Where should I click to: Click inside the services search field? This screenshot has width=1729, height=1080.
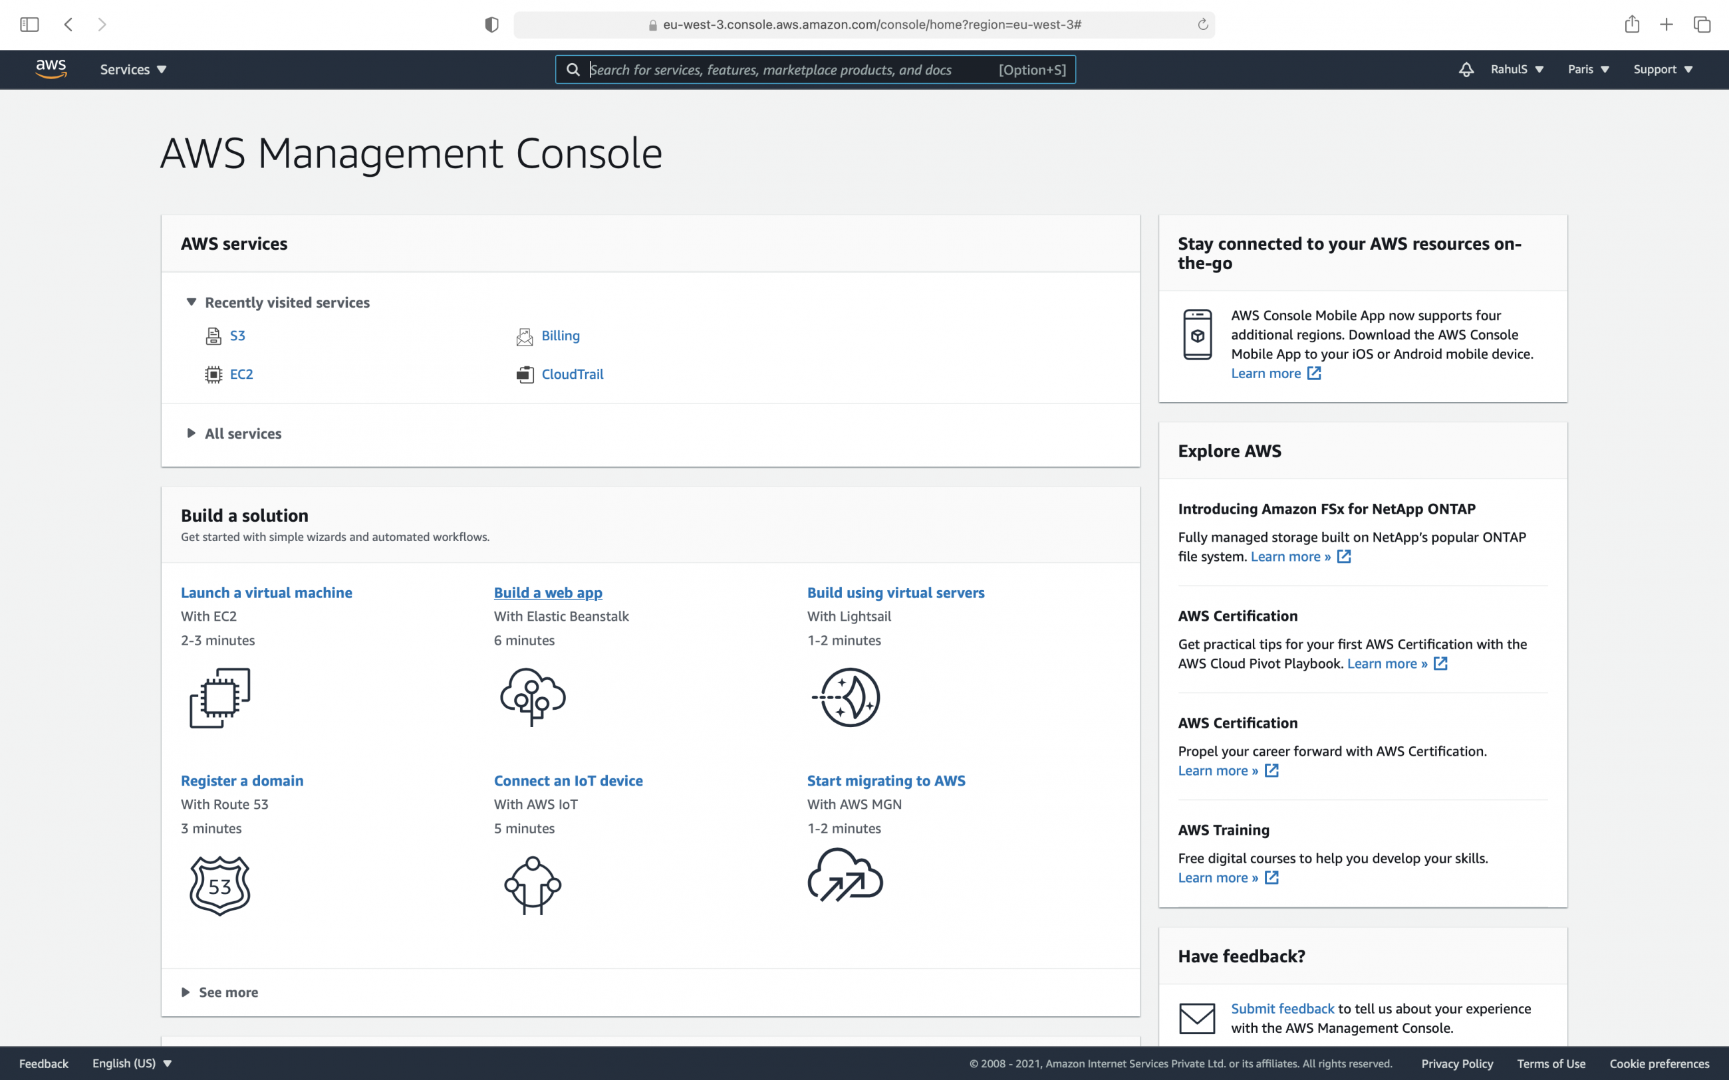tap(786, 69)
